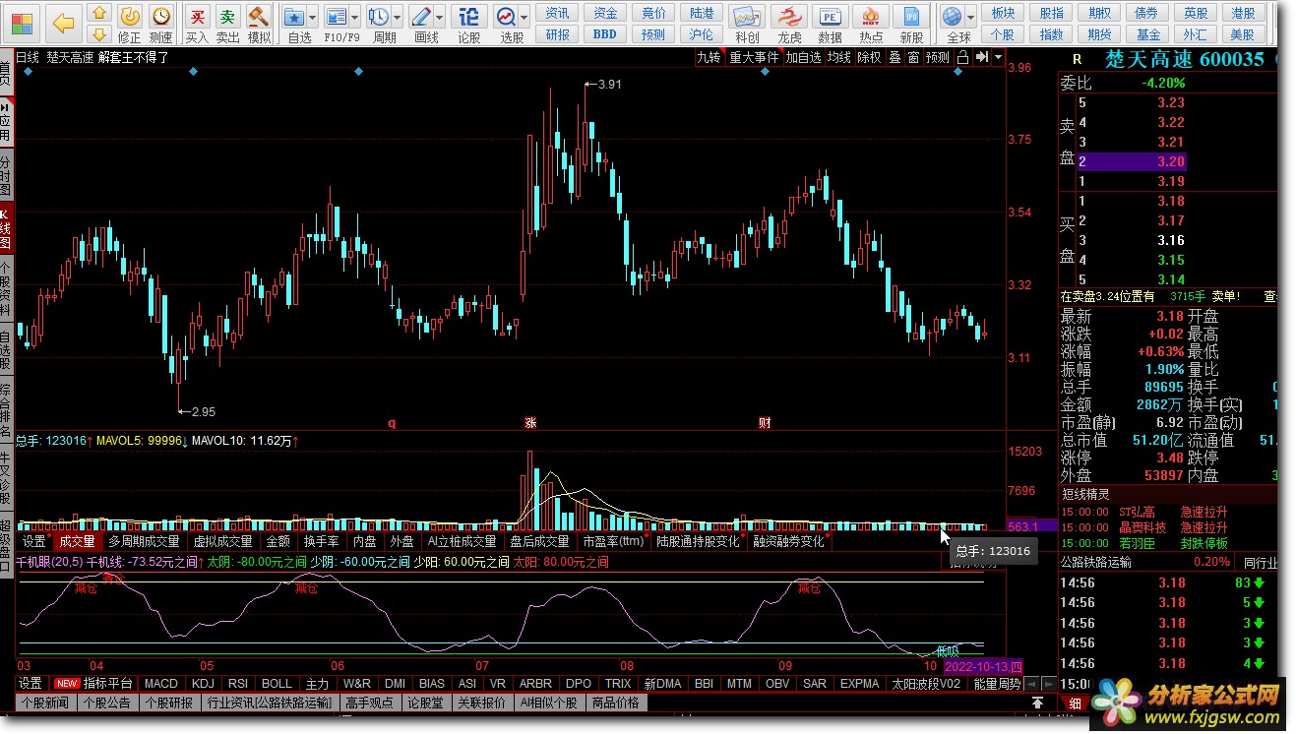Click the 2022-10-13 date marker
The image size is (1296, 734).
[983, 666]
